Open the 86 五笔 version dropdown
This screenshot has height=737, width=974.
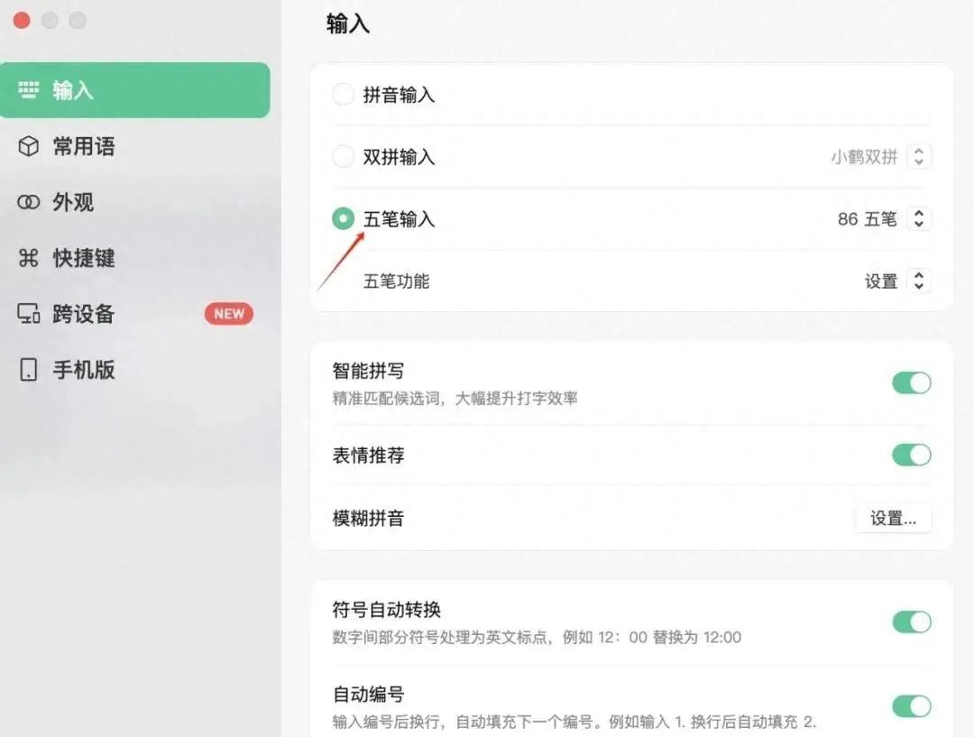click(918, 218)
